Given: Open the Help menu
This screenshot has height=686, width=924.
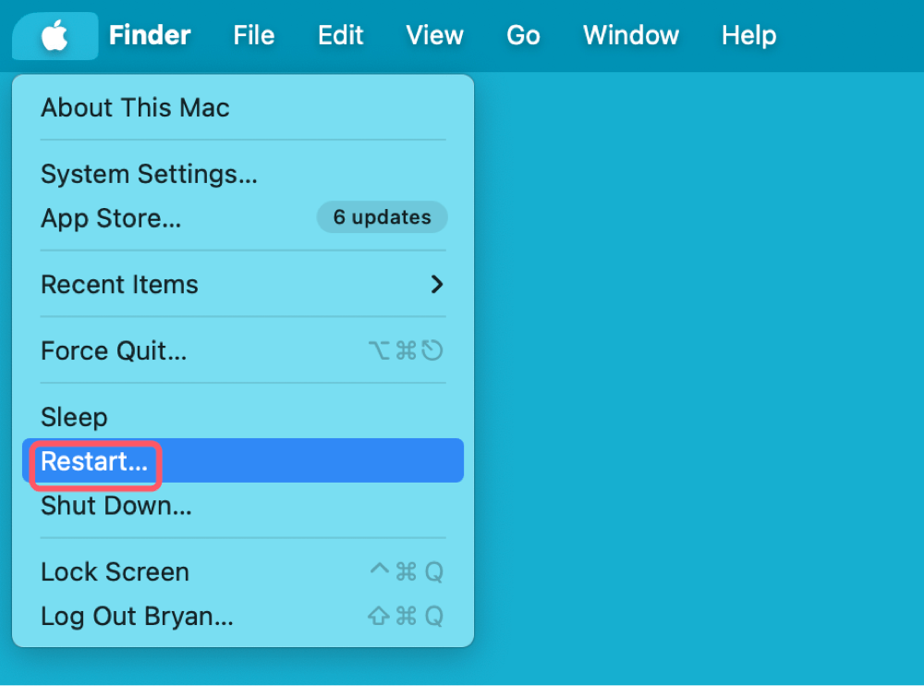Looking at the screenshot, I should [748, 35].
